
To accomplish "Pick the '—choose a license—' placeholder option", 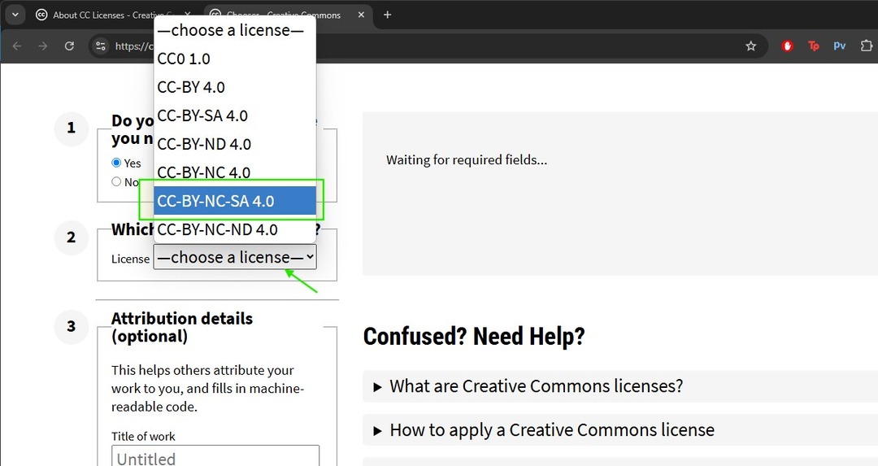I will tap(235, 30).
